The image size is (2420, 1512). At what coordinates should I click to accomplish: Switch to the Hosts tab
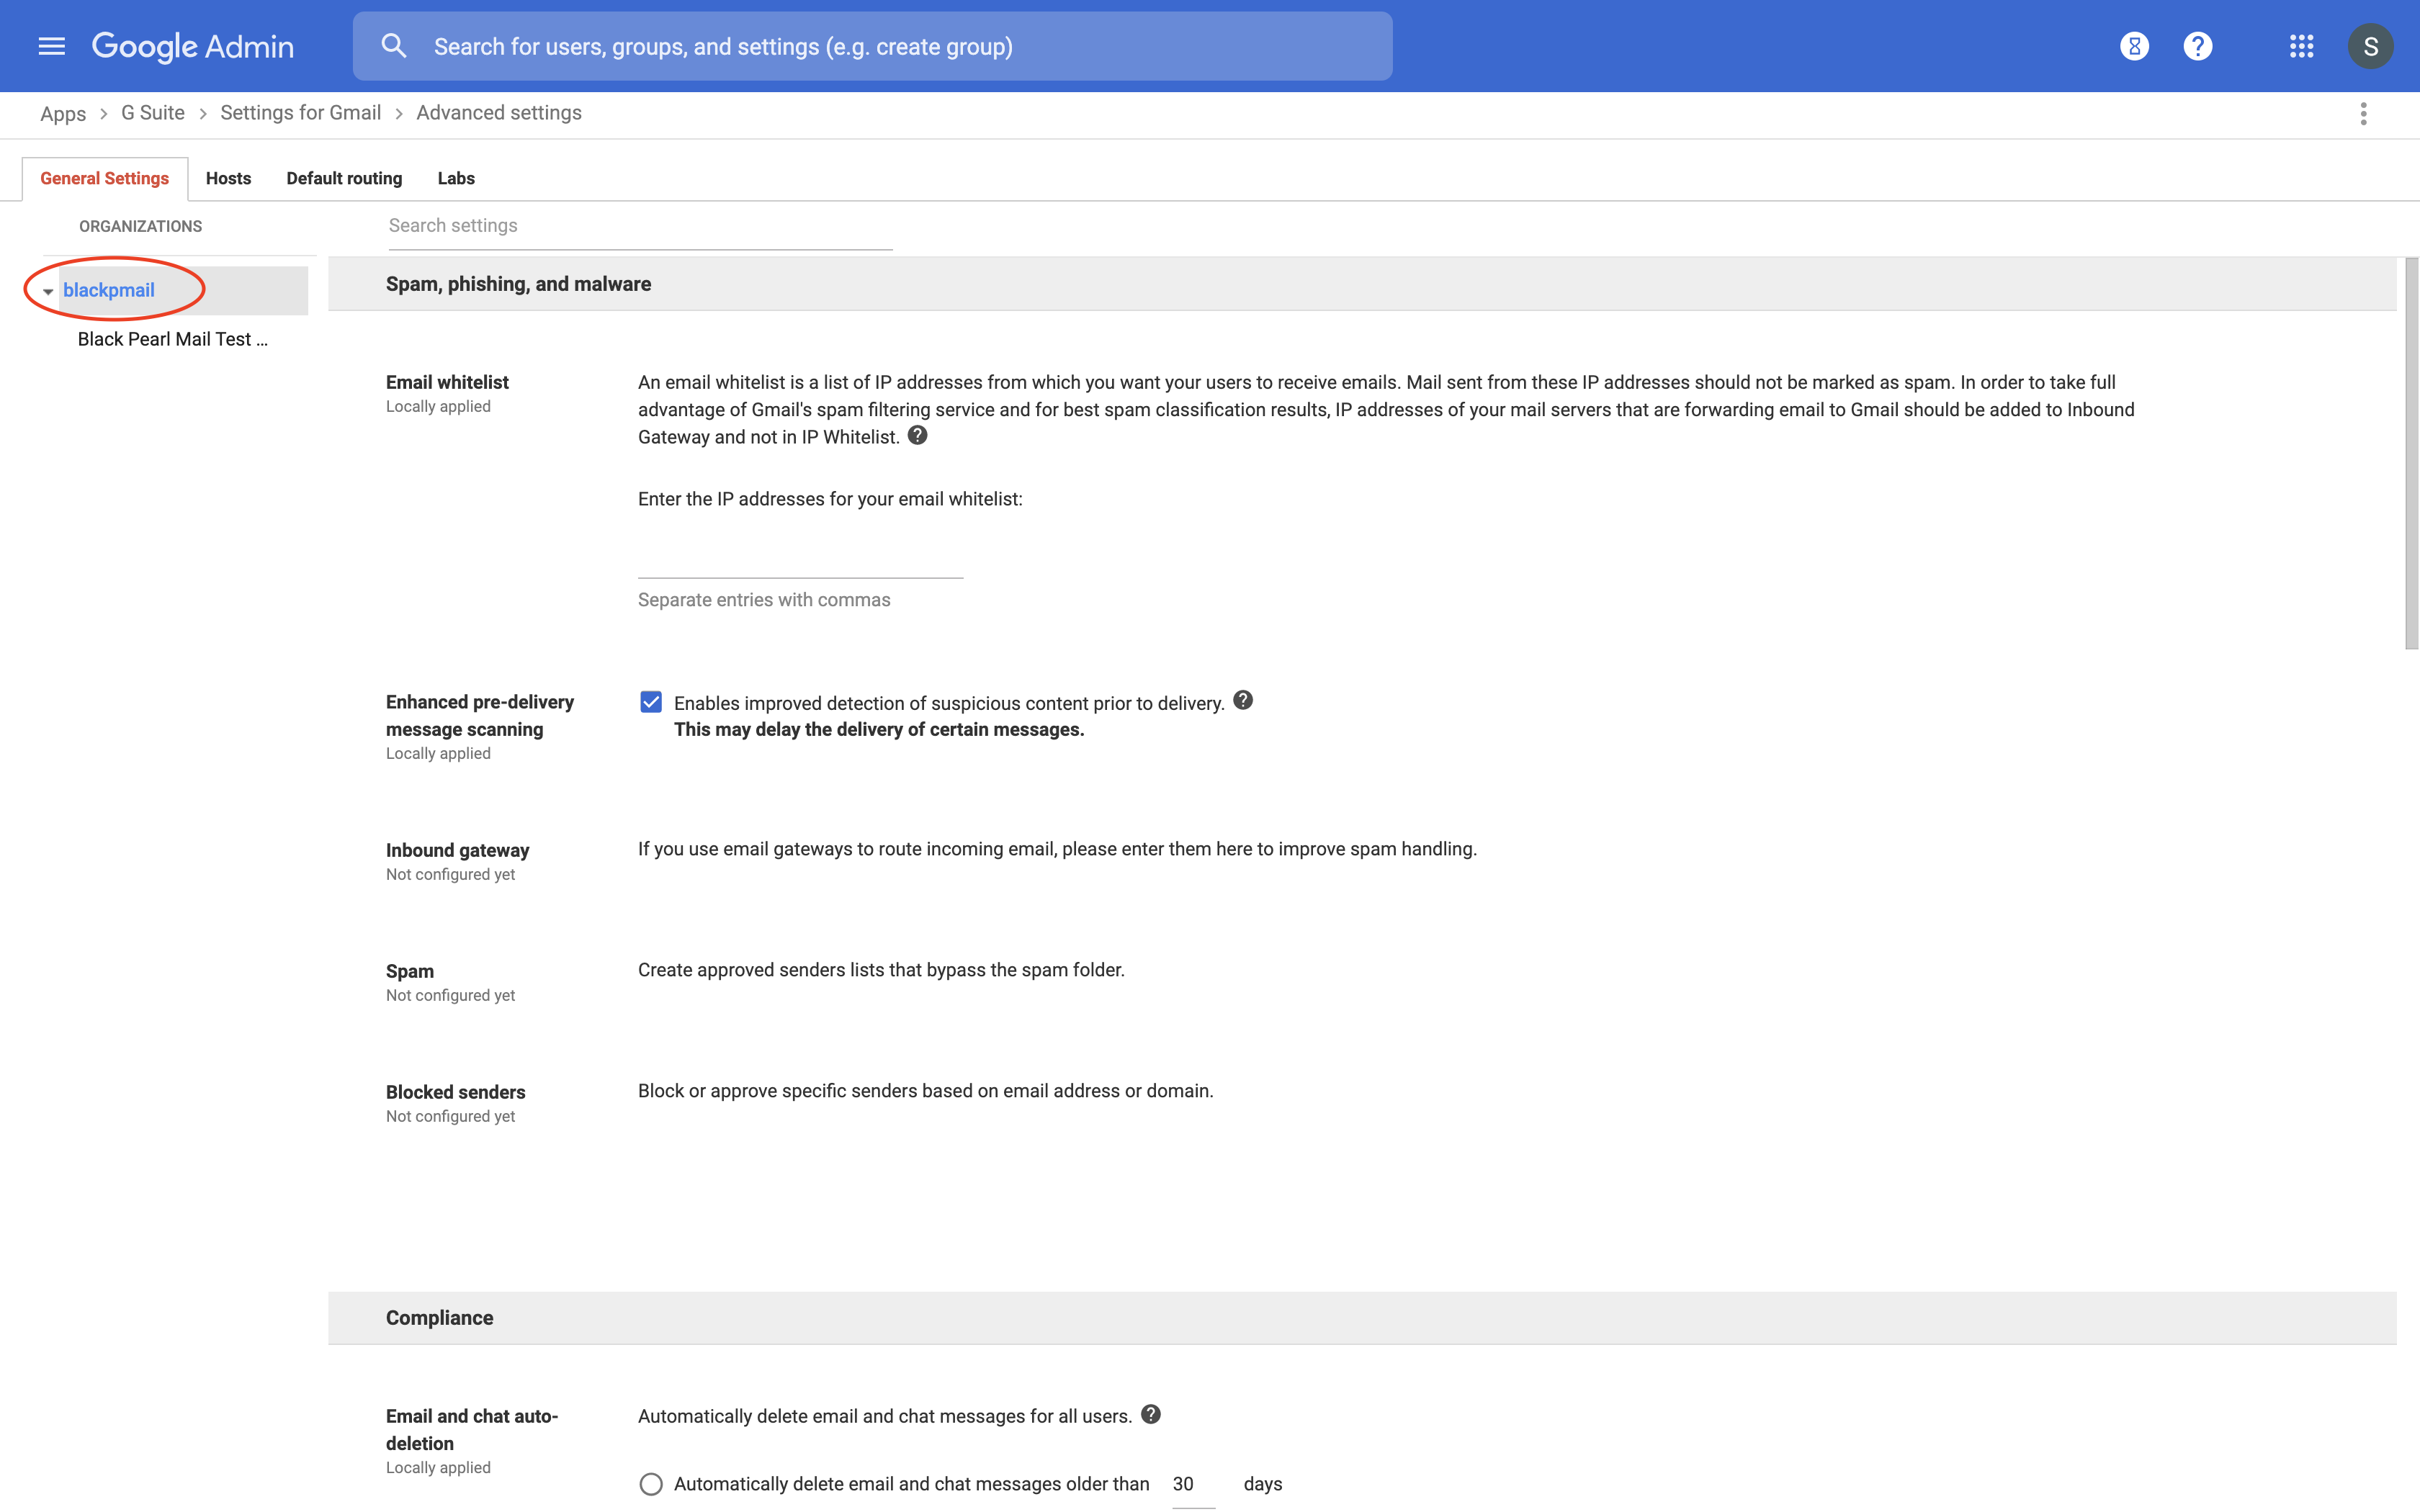tap(228, 178)
